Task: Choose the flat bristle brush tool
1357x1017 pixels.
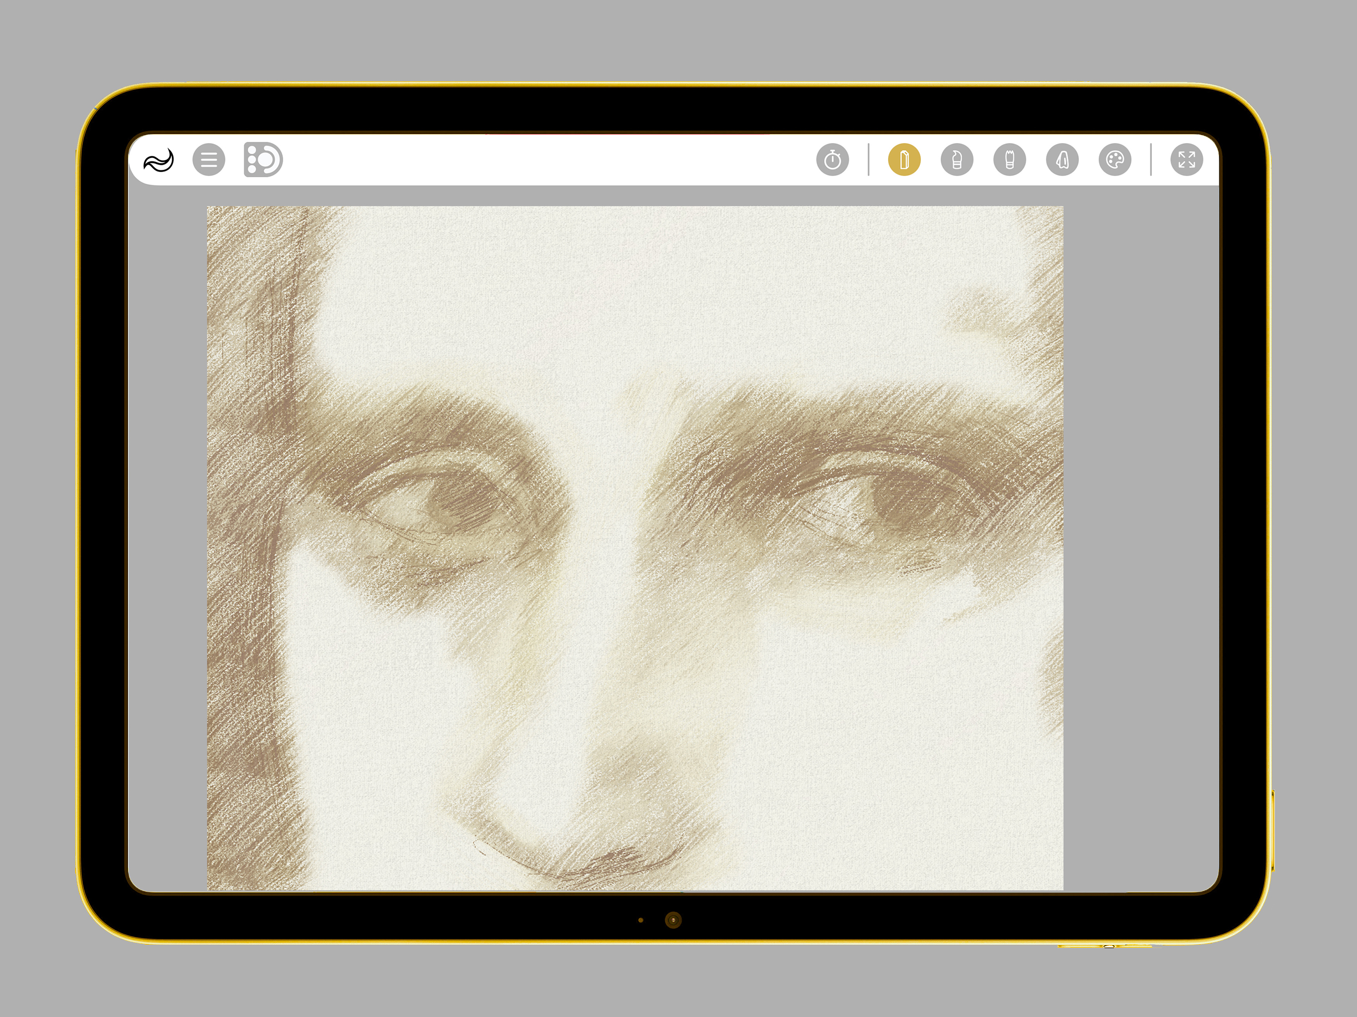Action: [1010, 160]
